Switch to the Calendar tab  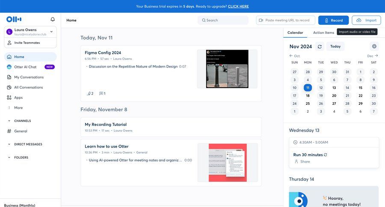295,33
